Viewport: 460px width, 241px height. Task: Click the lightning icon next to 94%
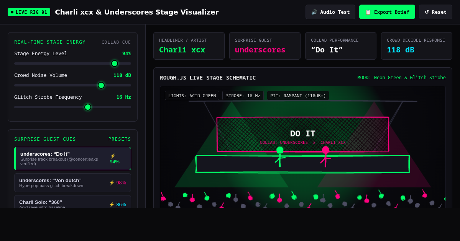point(113,156)
